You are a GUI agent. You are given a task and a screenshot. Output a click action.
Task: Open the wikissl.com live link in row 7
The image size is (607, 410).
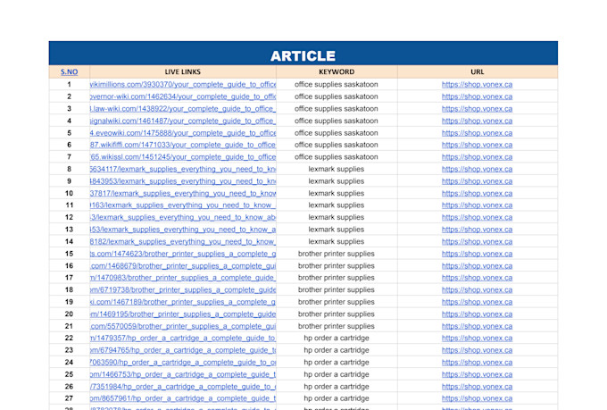(183, 157)
